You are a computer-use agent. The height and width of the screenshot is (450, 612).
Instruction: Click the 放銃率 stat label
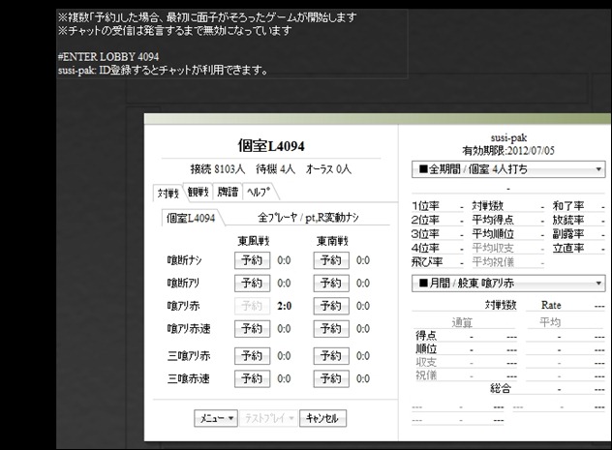tap(568, 220)
